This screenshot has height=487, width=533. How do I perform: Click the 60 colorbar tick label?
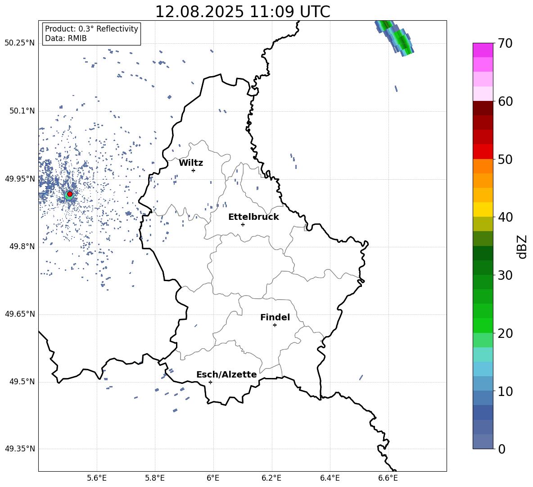tap(506, 101)
